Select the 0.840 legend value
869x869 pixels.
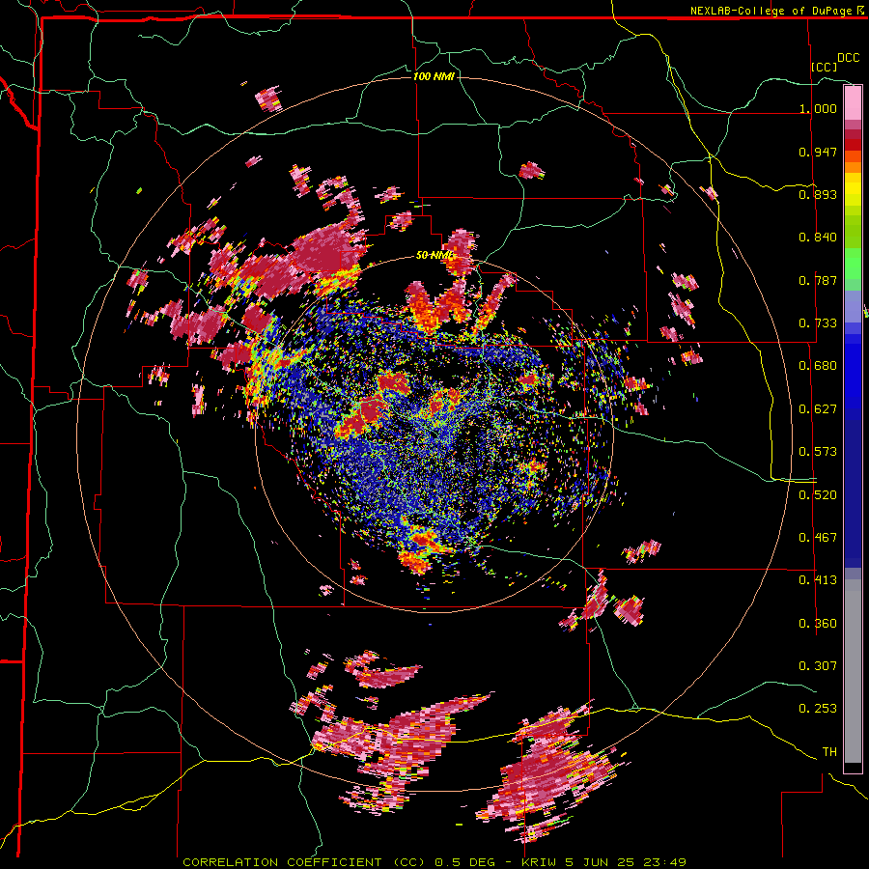pyautogui.click(x=818, y=238)
